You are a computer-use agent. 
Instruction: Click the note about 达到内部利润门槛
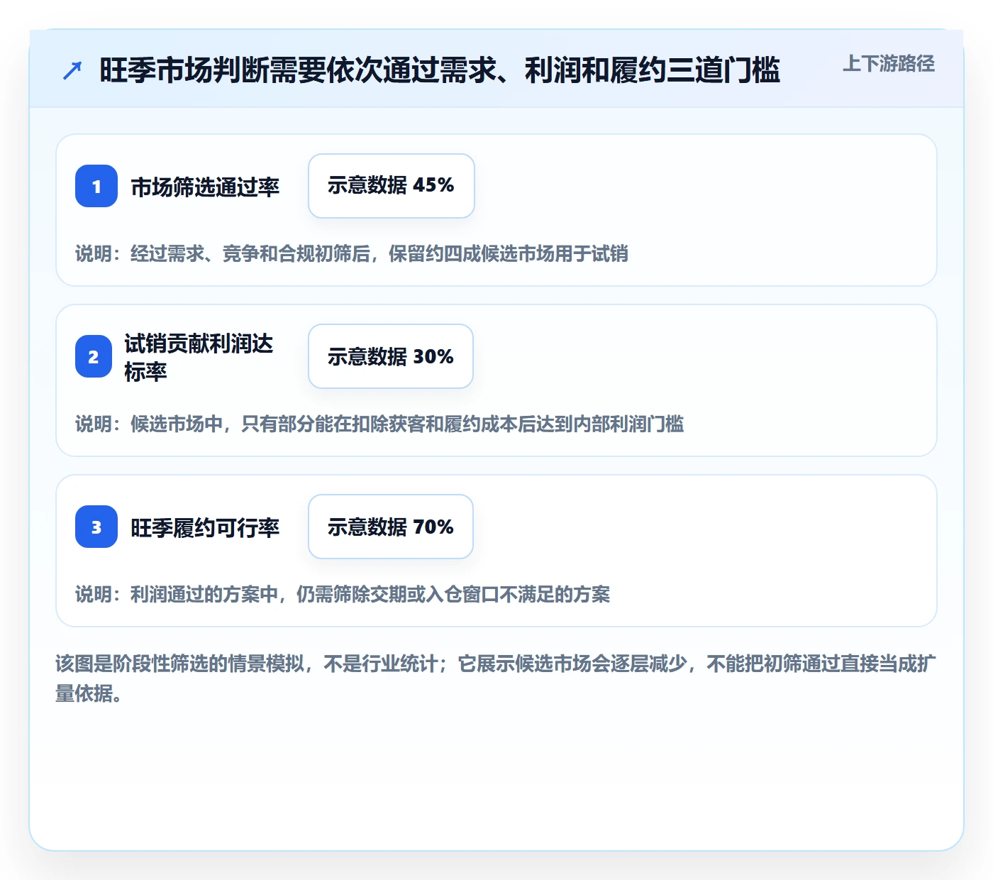pyautogui.click(x=379, y=424)
